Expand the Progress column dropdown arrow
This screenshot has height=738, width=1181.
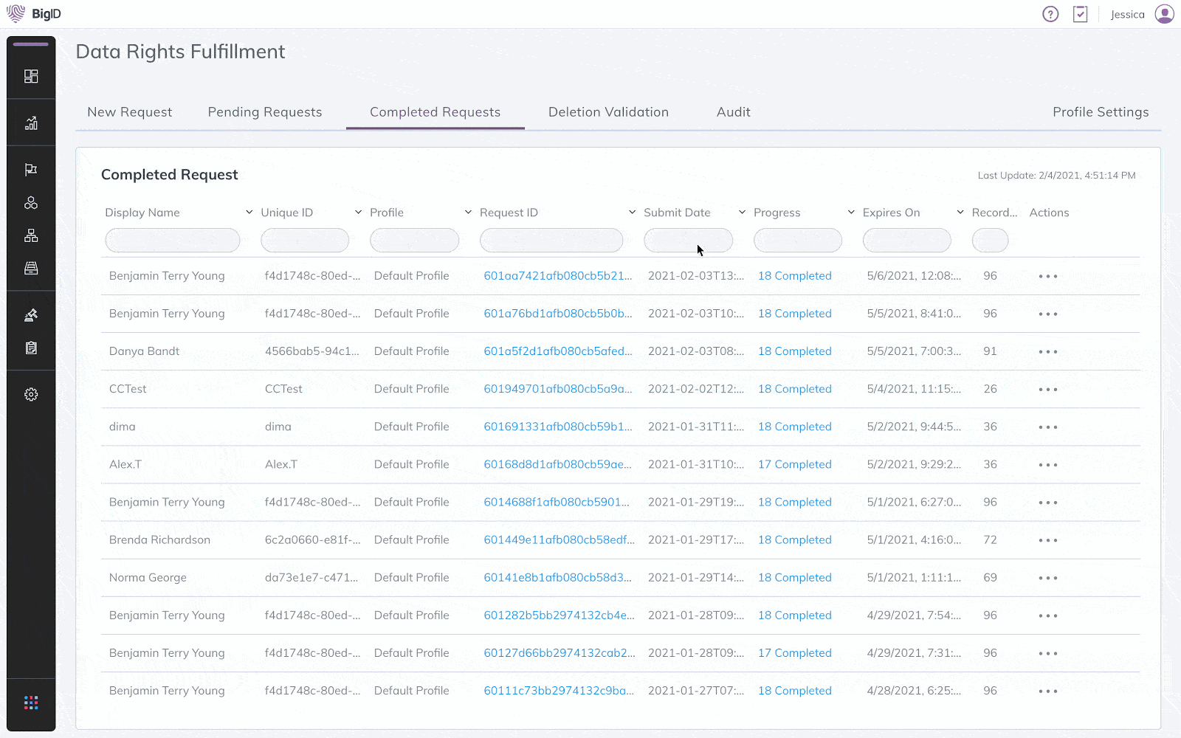tap(850, 212)
